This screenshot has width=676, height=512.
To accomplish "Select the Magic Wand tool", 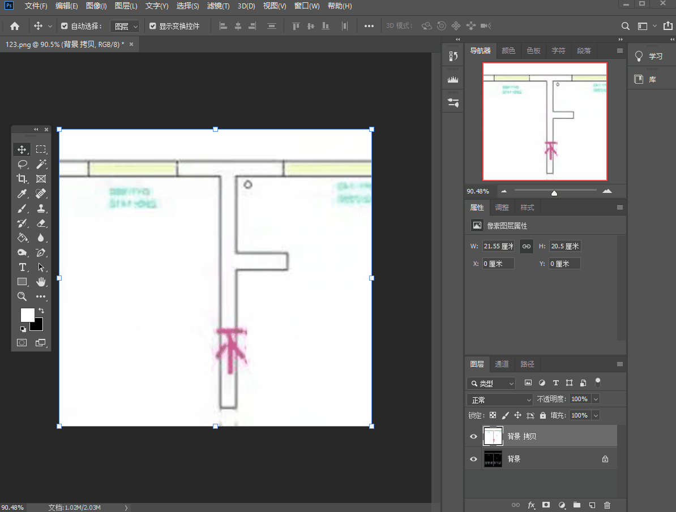I will 41,164.
